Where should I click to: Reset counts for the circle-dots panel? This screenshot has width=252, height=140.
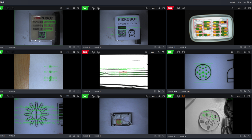coord(249,91)
